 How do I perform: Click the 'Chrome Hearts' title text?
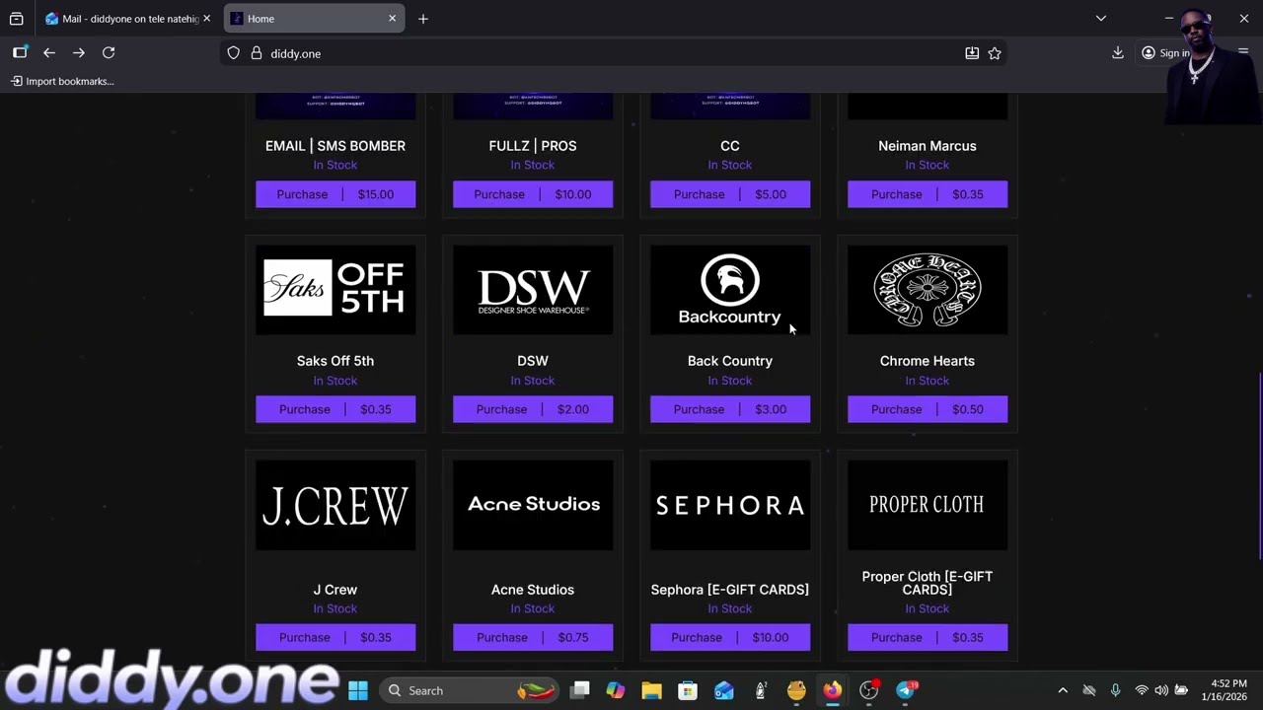[x=928, y=361]
